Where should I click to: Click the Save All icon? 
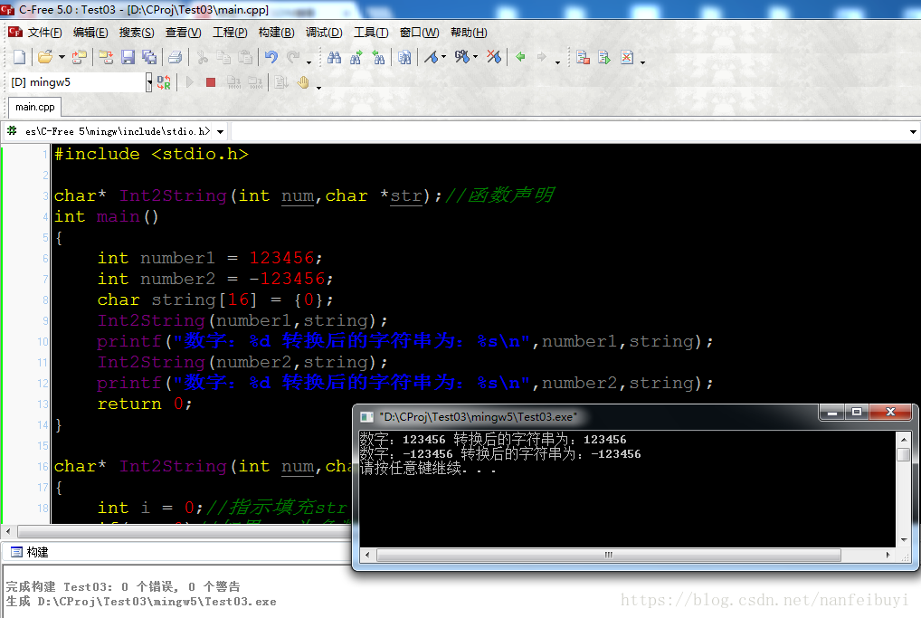[149, 57]
